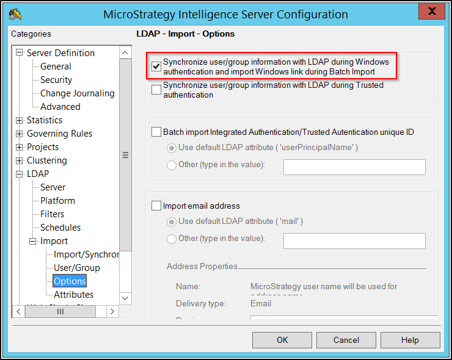Confirm settings with the OK button
The height and width of the screenshot is (360, 452).
(282, 340)
